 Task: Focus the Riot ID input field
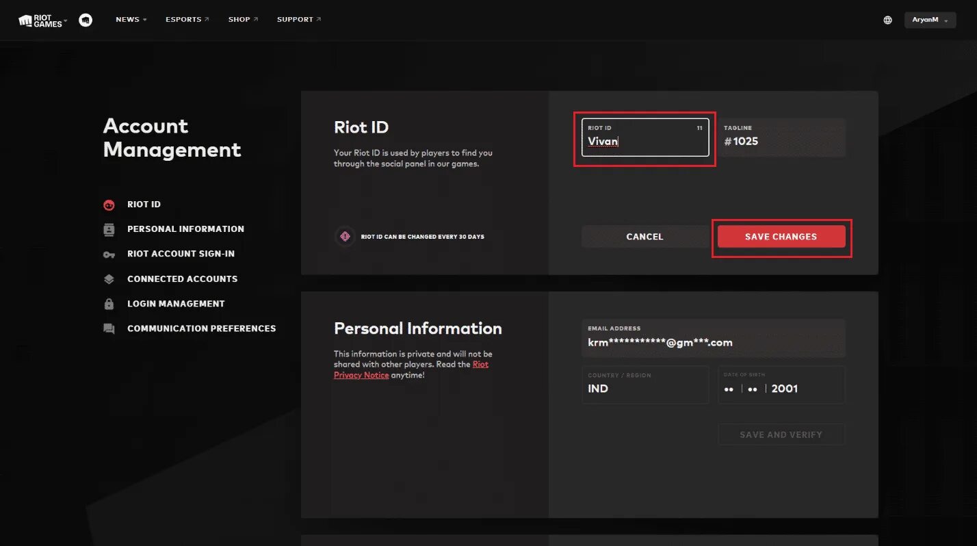pyautogui.click(x=645, y=138)
